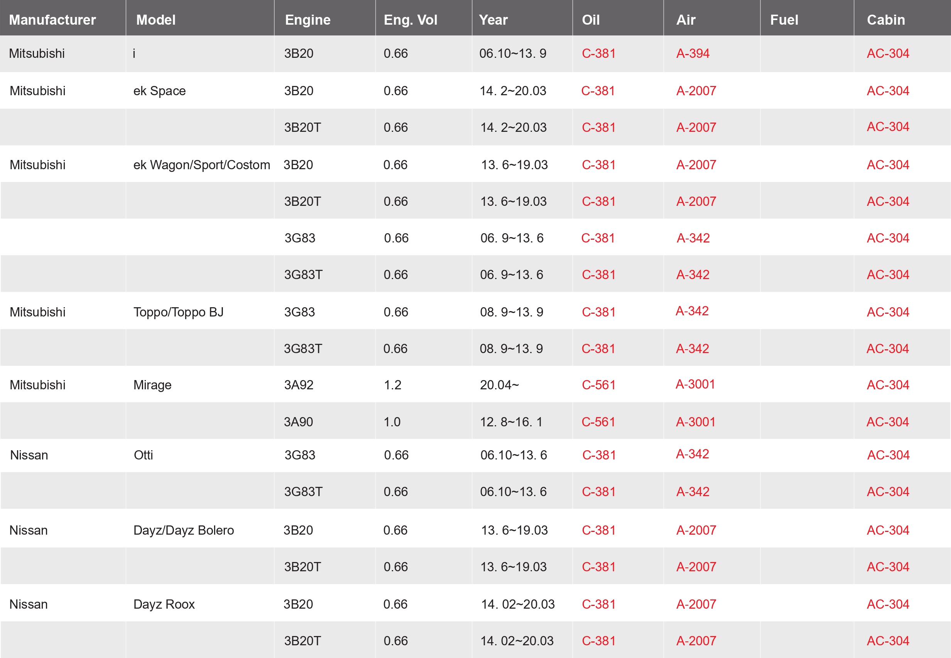This screenshot has width=951, height=658.
Task: Click the Cabin column header
Action: pyautogui.click(x=886, y=20)
